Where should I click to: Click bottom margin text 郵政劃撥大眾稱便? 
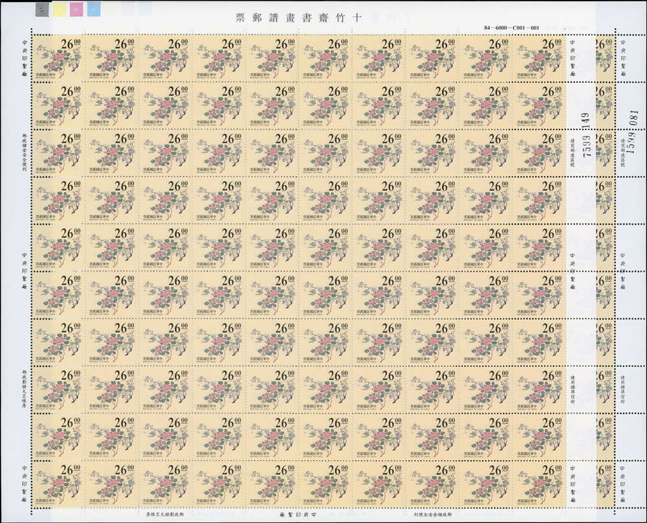[168, 514]
